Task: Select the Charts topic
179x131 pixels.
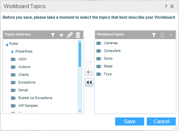Action: tap(24, 75)
